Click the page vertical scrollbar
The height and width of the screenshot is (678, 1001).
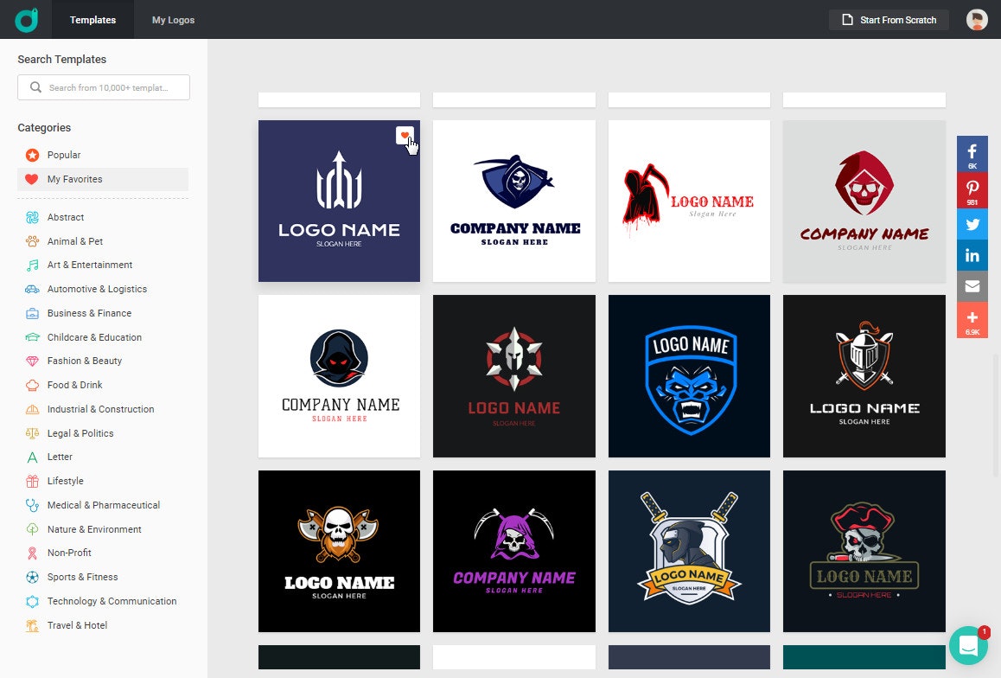tap(997, 415)
